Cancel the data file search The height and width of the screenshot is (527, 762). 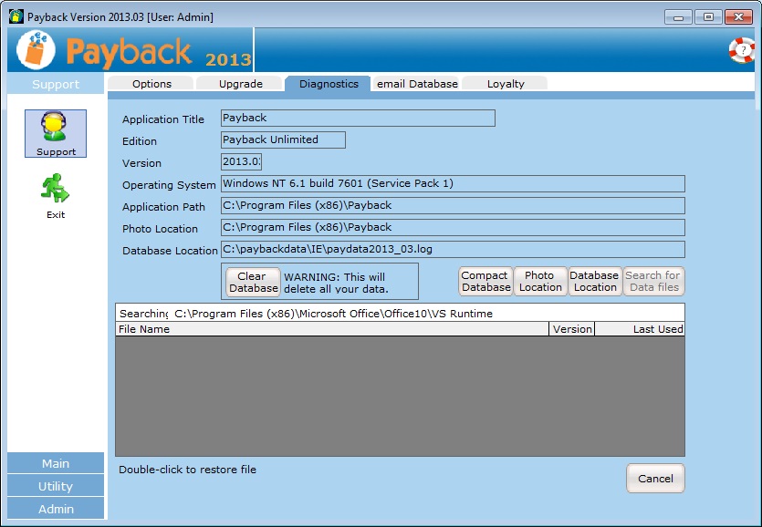tap(654, 478)
